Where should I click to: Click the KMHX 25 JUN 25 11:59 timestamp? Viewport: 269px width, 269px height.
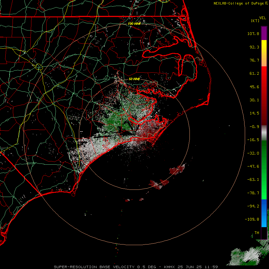[191, 267]
